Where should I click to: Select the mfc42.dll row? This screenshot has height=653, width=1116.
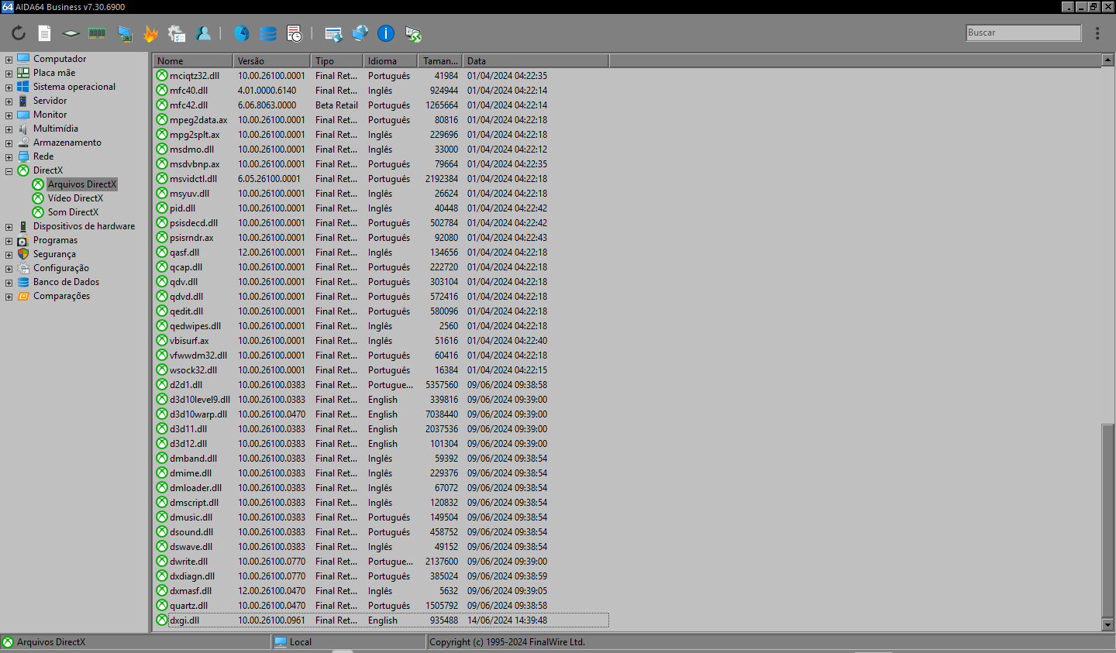pos(381,105)
